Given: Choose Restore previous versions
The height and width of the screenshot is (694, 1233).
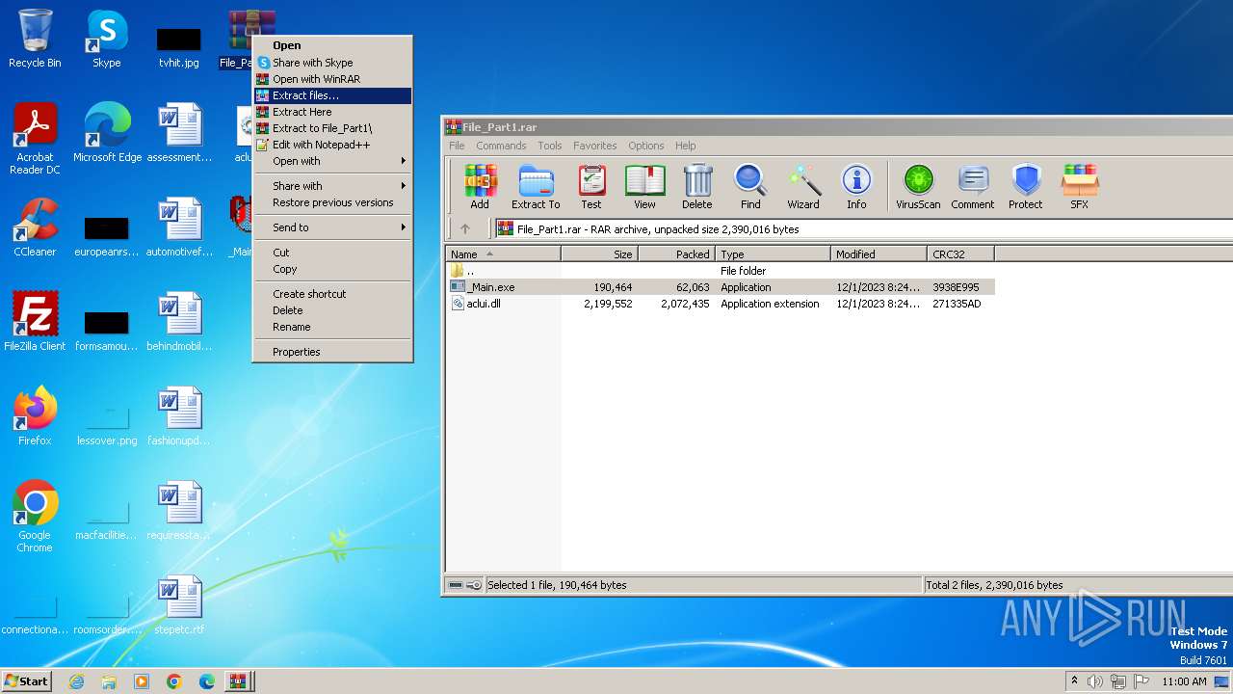Looking at the screenshot, I should [332, 202].
